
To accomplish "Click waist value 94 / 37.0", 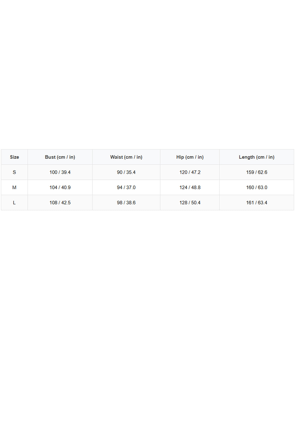I will tap(126, 187).
